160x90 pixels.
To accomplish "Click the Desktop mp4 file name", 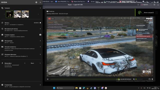I will point(57,14).
